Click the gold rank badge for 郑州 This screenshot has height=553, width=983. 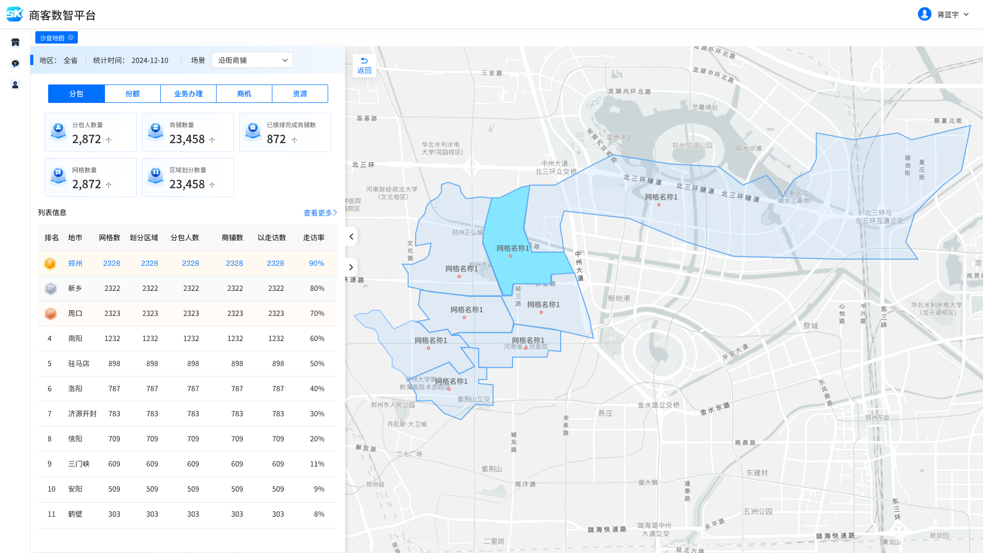click(x=50, y=263)
